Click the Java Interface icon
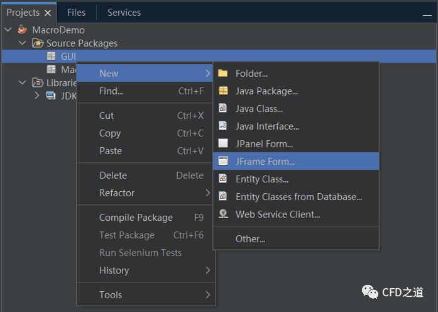This screenshot has height=312, width=438. click(222, 126)
